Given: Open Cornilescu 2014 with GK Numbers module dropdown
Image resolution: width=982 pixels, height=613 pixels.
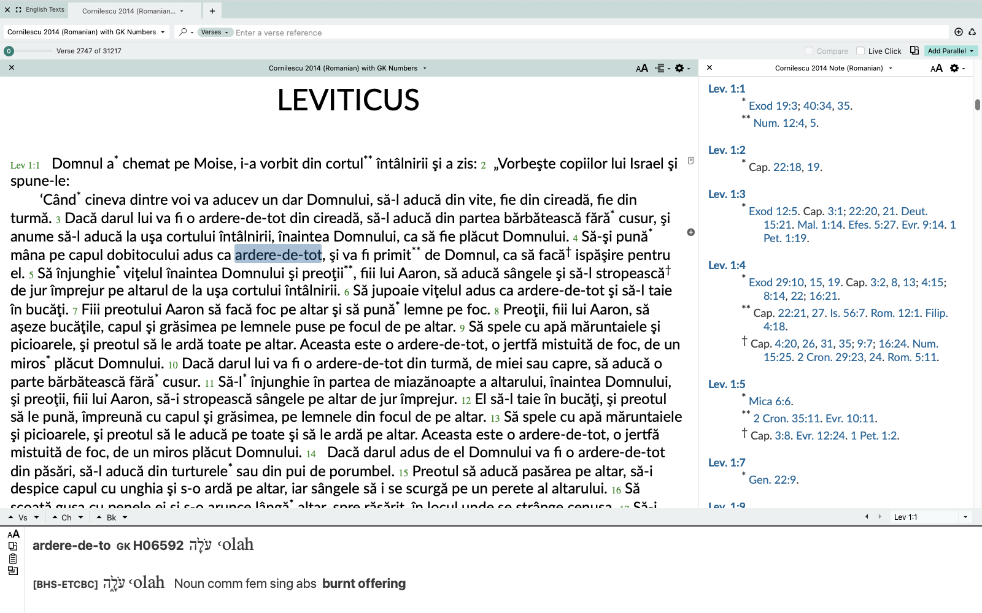Looking at the screenshot, I should point(86,32).
